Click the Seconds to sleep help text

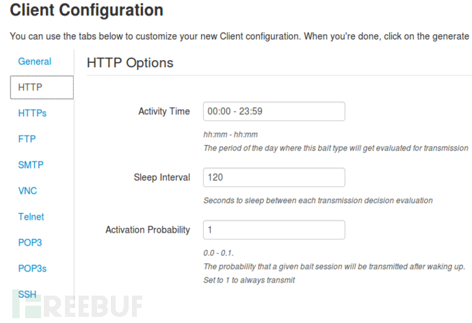317,201
